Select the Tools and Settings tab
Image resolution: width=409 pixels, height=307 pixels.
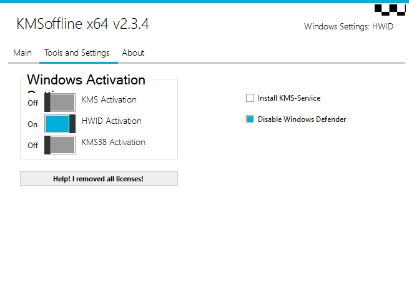[x=77, y=53]
